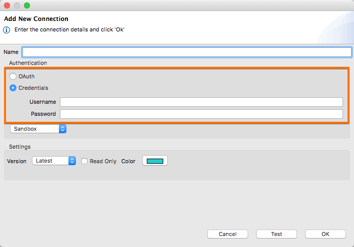Click the gray minimize window button
The width and height of the screenshot is (354, 247).
(x=17, y=5)
